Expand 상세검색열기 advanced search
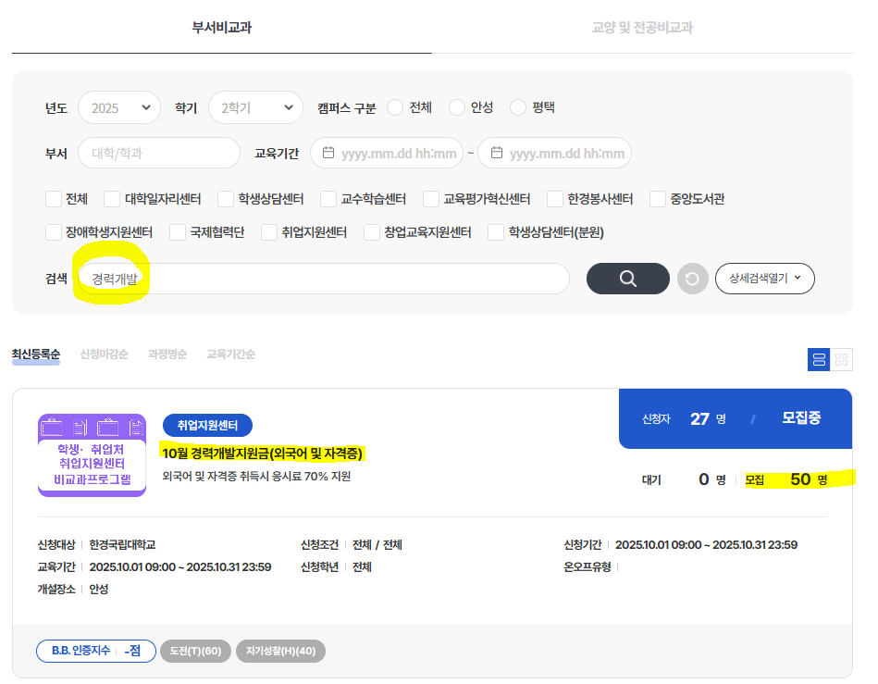This screenshot has width=878, height=684. 764,278
